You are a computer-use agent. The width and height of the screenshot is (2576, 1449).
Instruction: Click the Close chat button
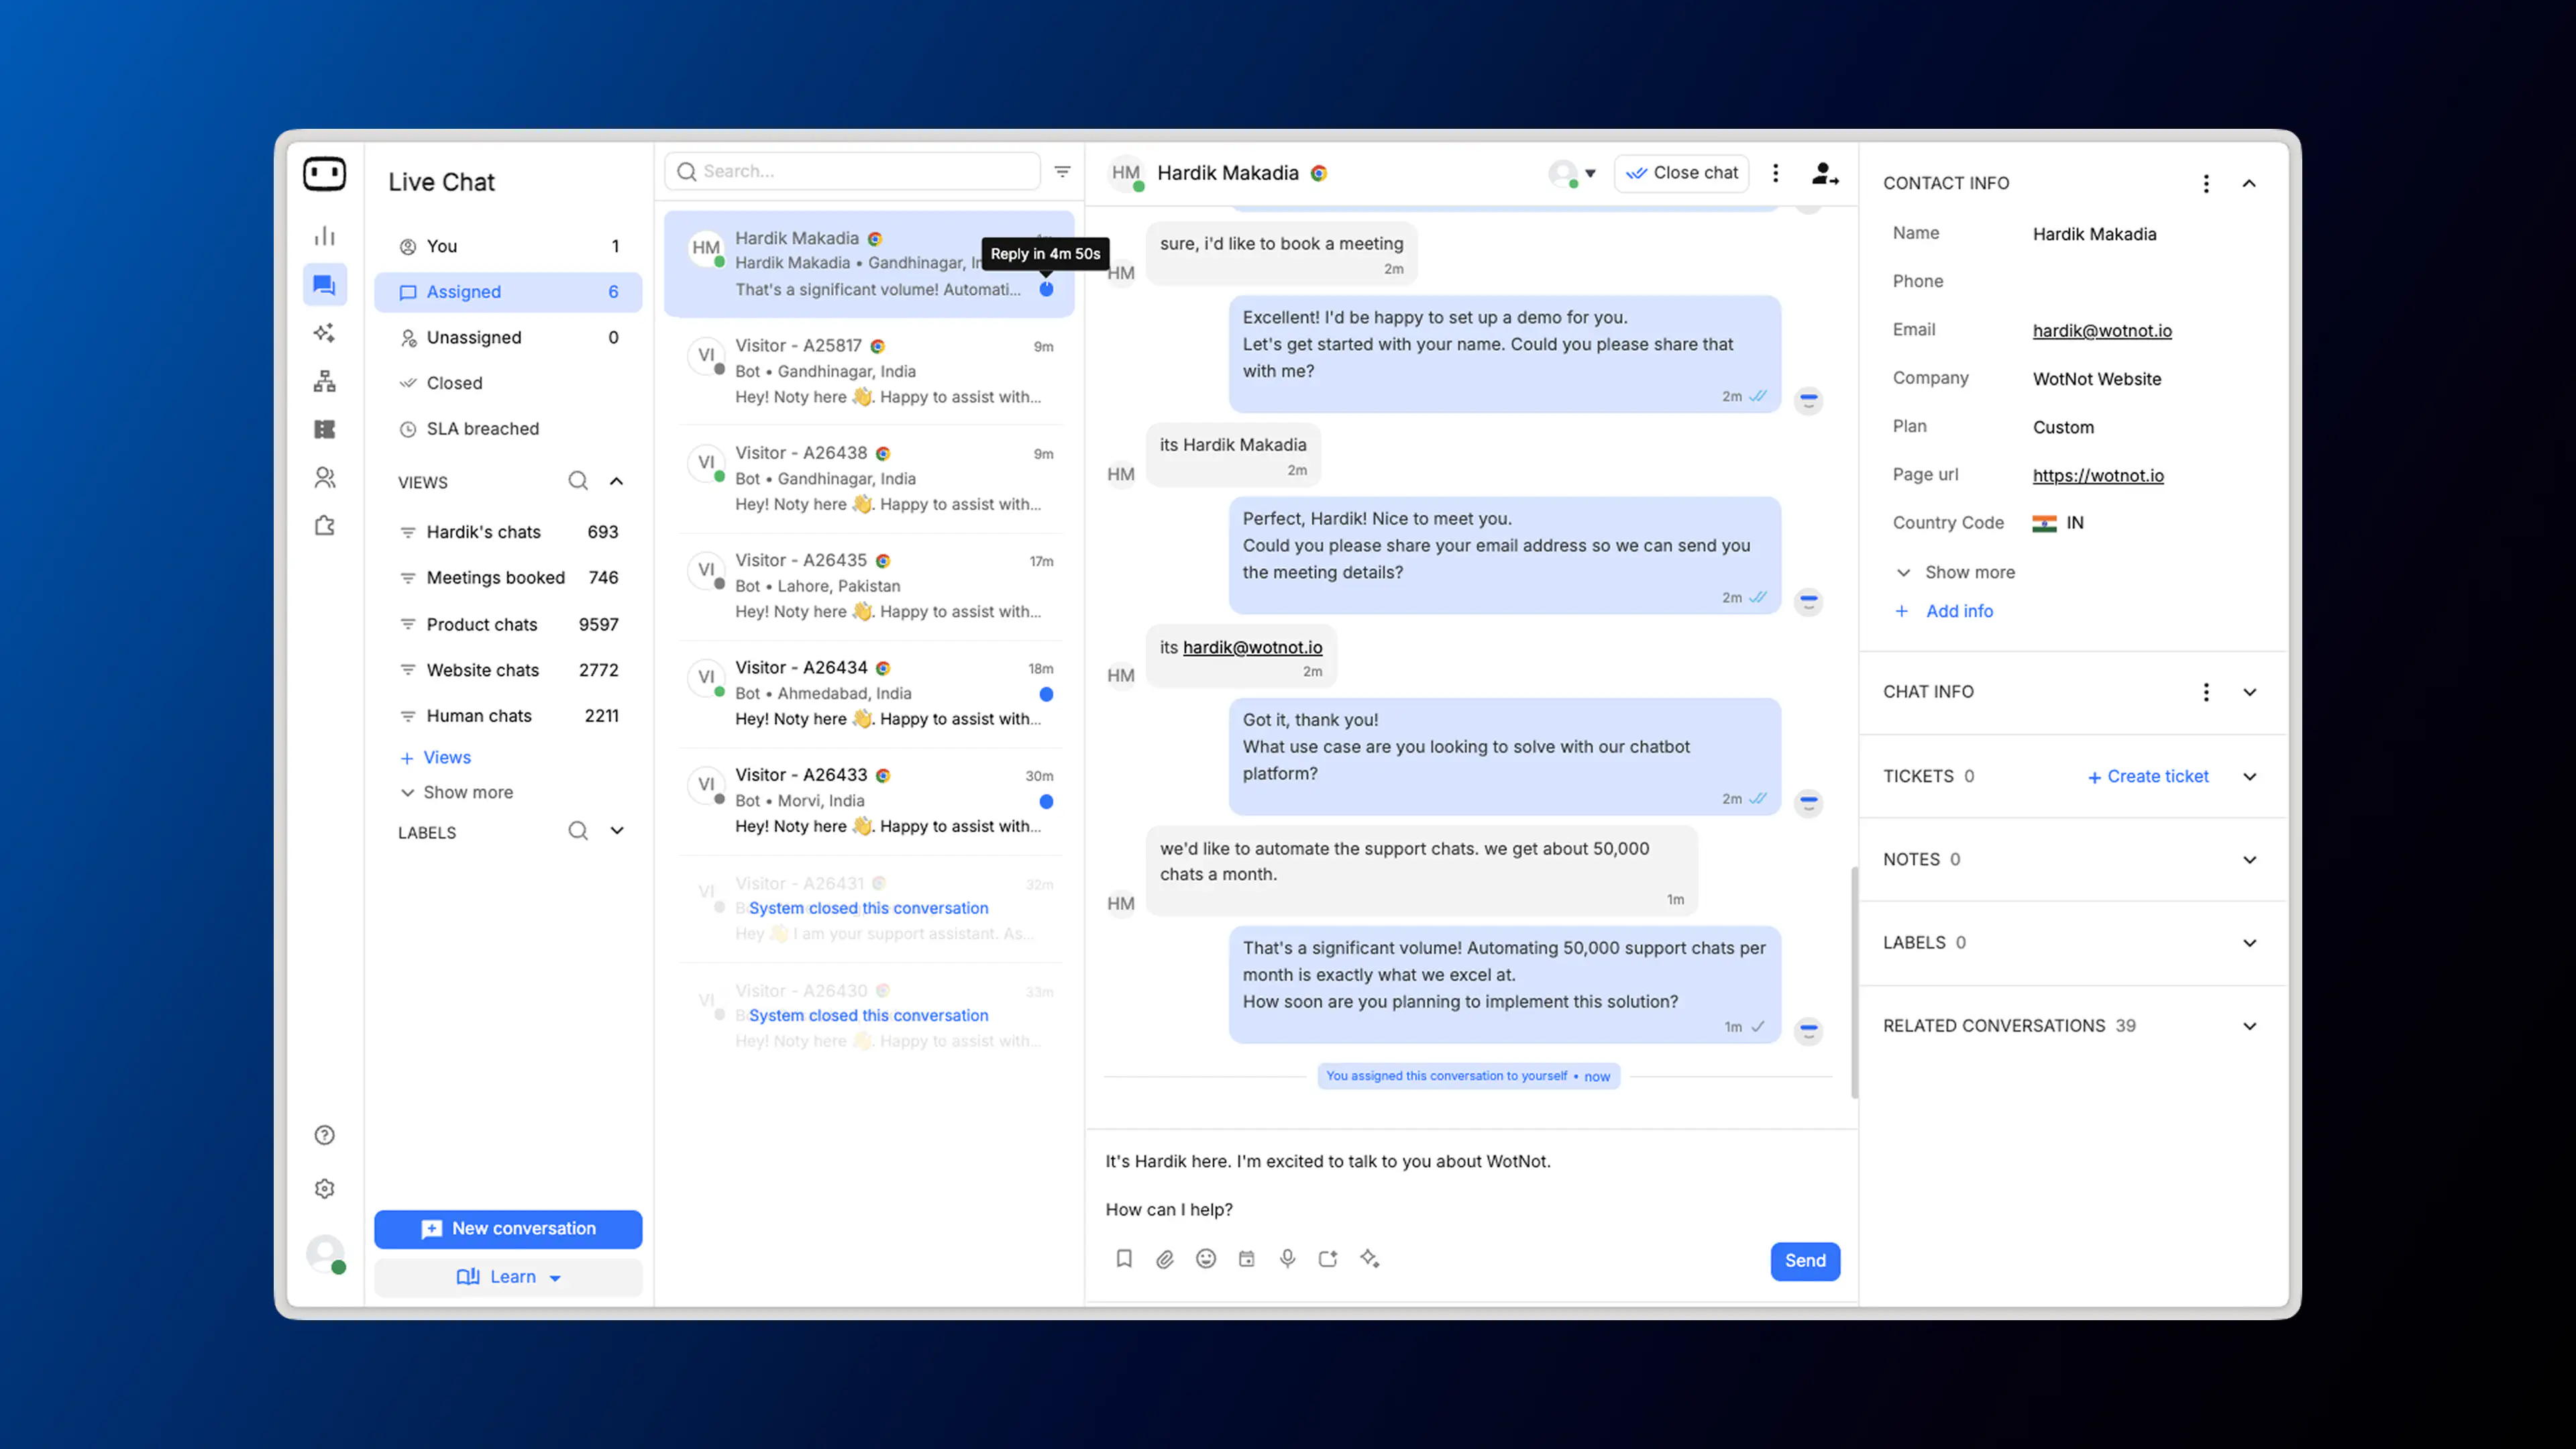tap(1682, 173)
